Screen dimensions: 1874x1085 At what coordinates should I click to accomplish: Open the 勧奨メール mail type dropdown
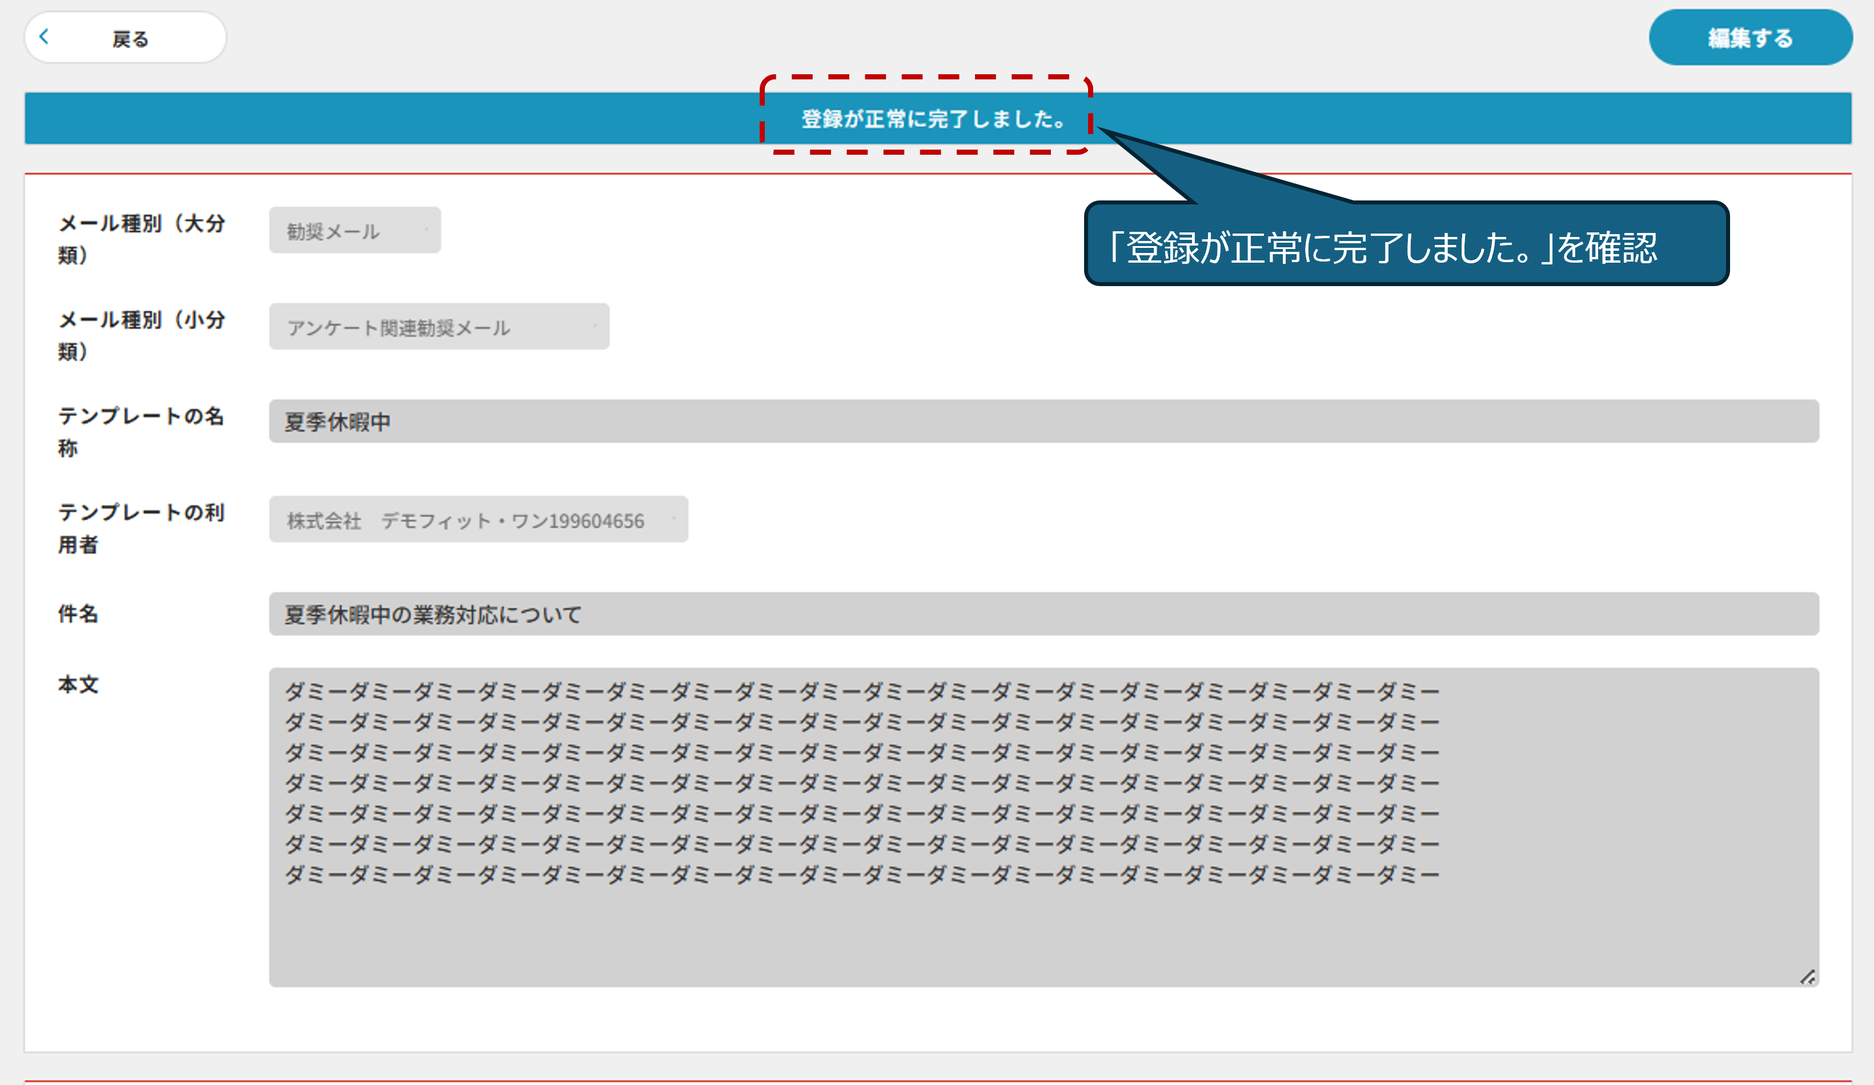(355, 231)
